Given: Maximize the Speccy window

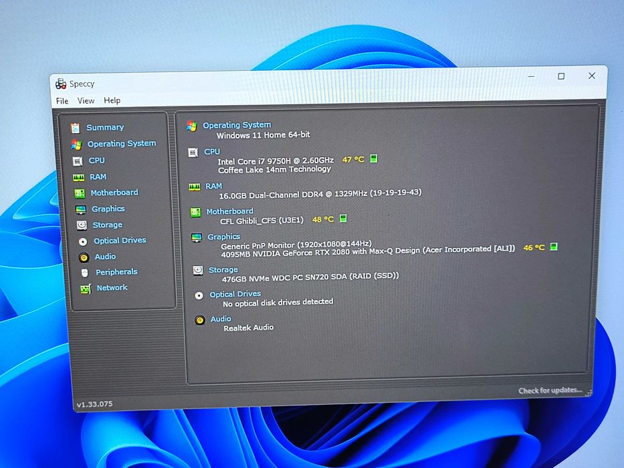Looking at the screenshot, I should coord(561,76).
